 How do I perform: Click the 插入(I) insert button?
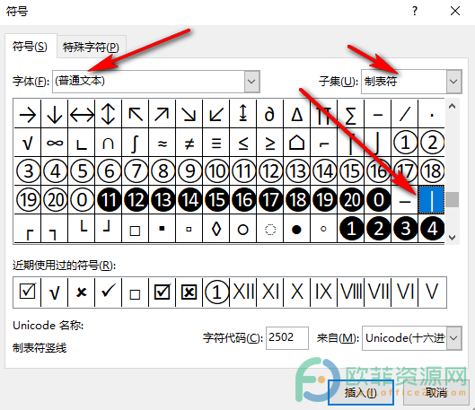pyautogui.click(x=360, y=392)
